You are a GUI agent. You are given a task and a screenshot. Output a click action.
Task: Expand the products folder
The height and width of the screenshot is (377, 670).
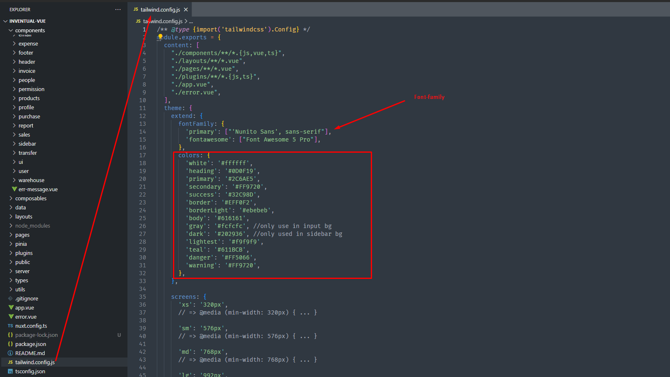[x=29, y=98]
